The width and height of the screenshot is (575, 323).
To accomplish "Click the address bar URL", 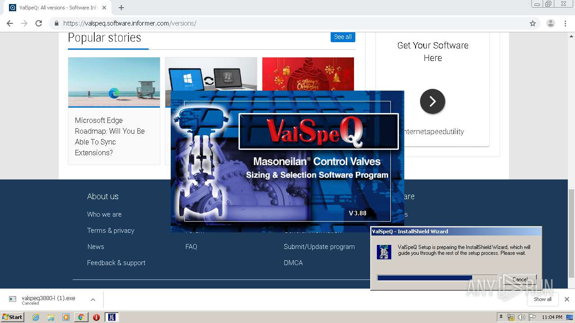I will coord(130,23).
